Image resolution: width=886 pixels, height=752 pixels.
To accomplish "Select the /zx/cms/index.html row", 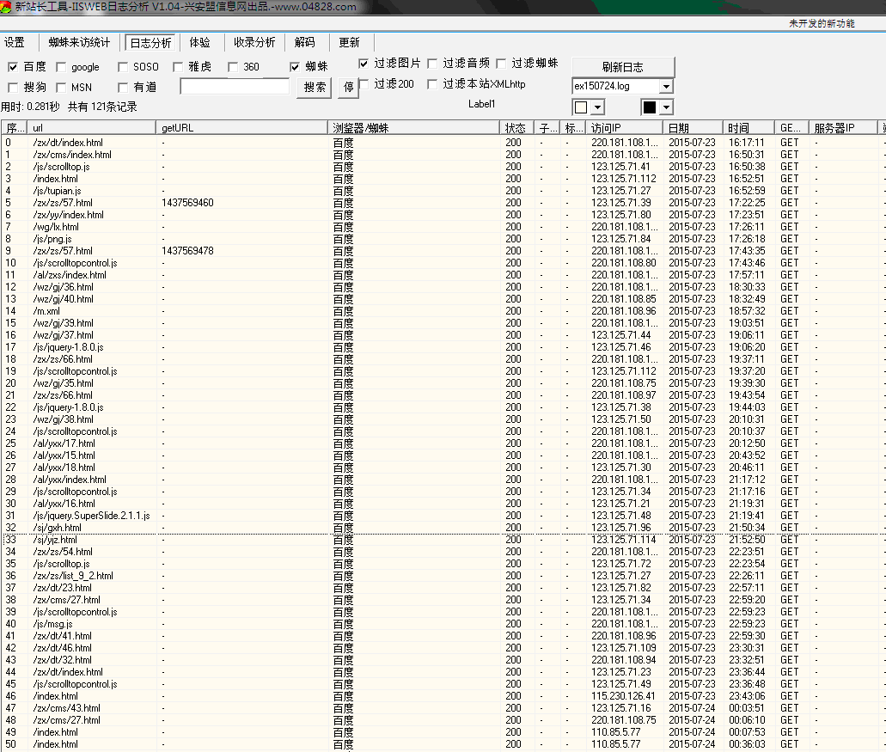I will 443,155.
